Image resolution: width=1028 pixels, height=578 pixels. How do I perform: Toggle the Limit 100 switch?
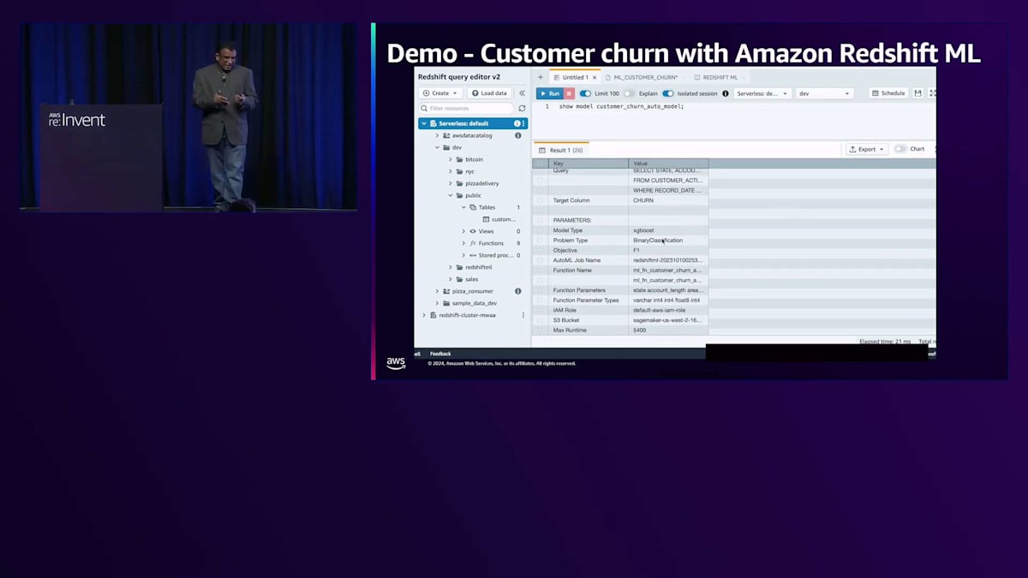[585, 93]
